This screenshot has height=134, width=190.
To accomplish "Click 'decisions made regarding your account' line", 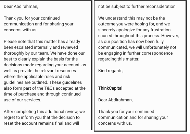I will 45,65.
